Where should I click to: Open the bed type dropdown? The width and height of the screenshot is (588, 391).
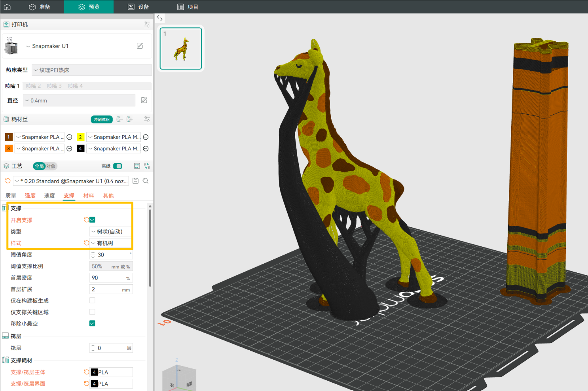pos(91,70)
